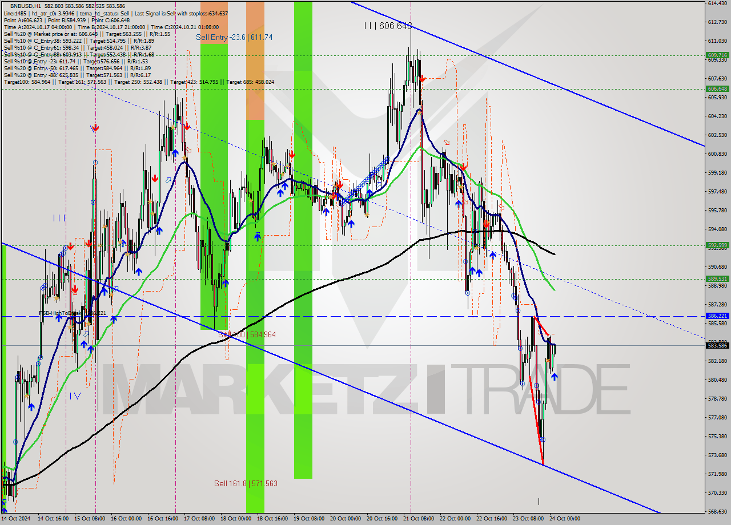Click the 568.630 price axis label
This screenshot has height=525, width=731.
pyautogui.click(x=717, y=512)
